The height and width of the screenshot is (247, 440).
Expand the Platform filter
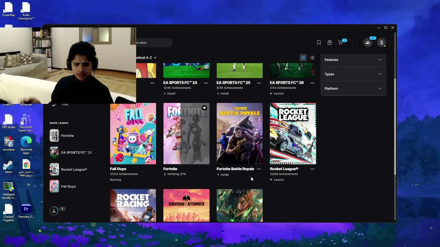(x=353, y=89)
